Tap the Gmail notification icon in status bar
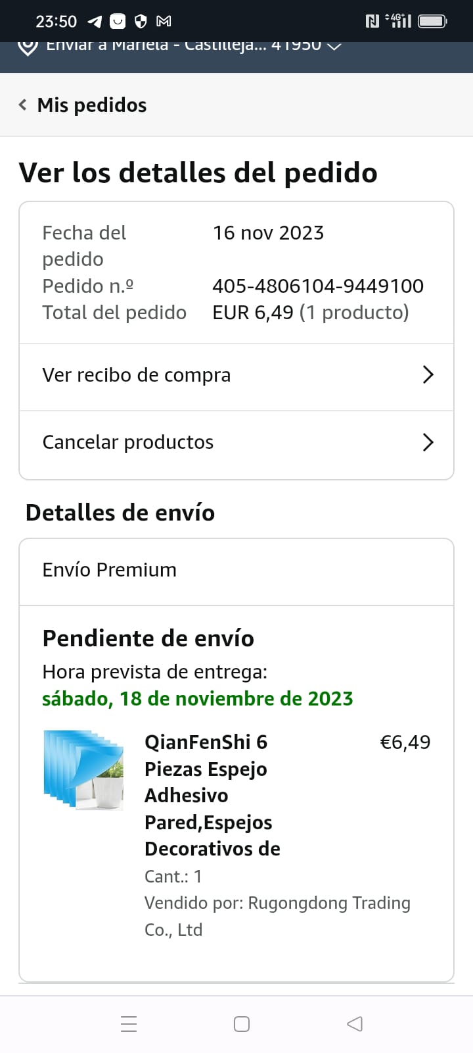The image size is (473, 1053). pyautogui.click(x=164, y=22)
